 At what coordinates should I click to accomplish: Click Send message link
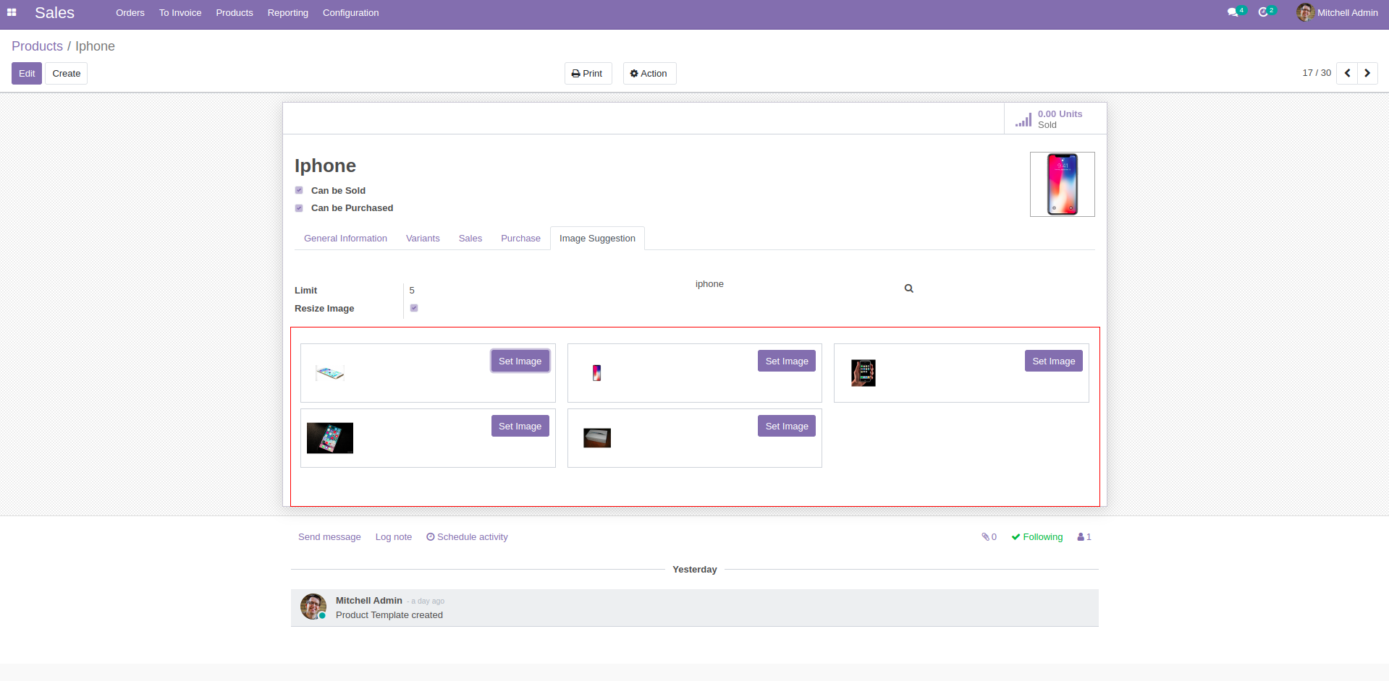[x=329, y=537]
